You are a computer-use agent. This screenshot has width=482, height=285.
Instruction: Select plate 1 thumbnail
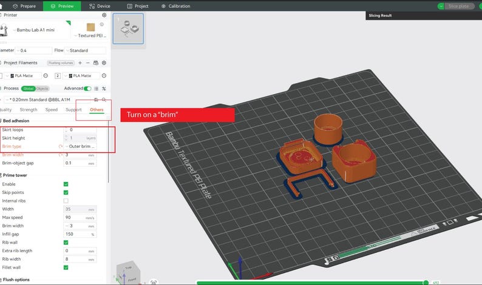click(x=128, y=29)
